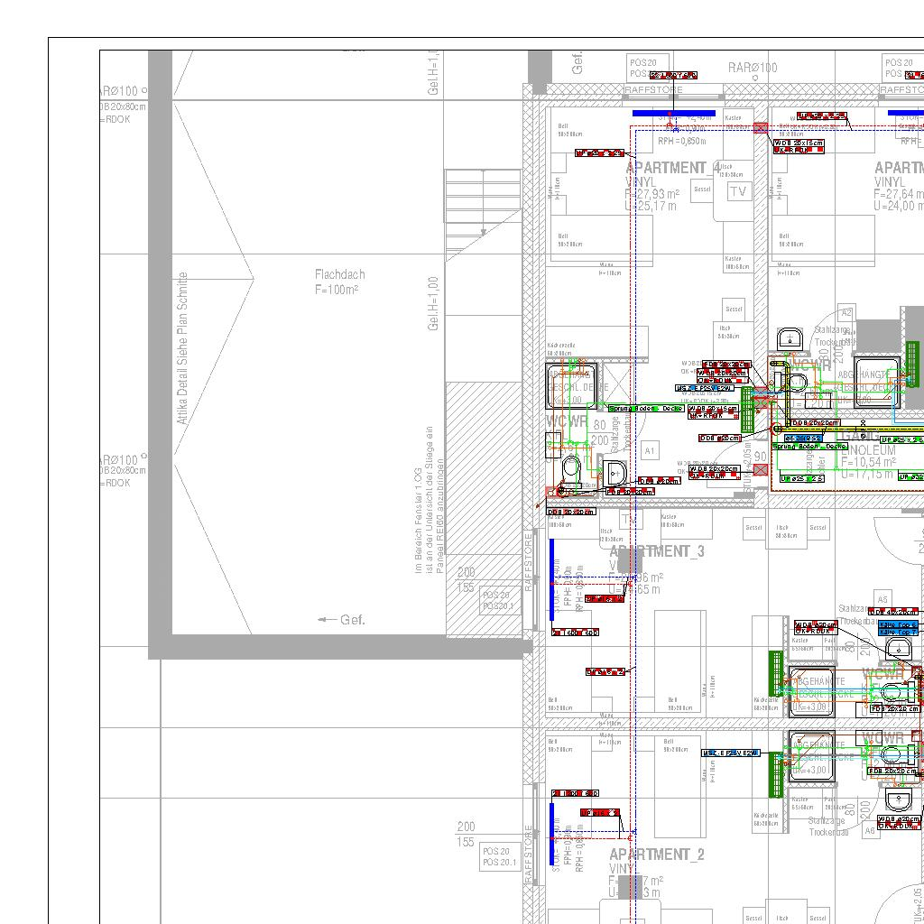The image size is (924, 924).
Task: Select the Flachdach F=100m² text
Action: (339, 282)
